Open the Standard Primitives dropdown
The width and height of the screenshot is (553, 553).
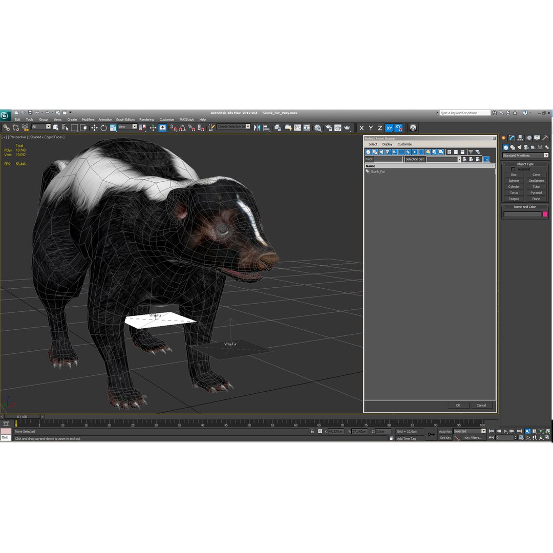point(525,156)
